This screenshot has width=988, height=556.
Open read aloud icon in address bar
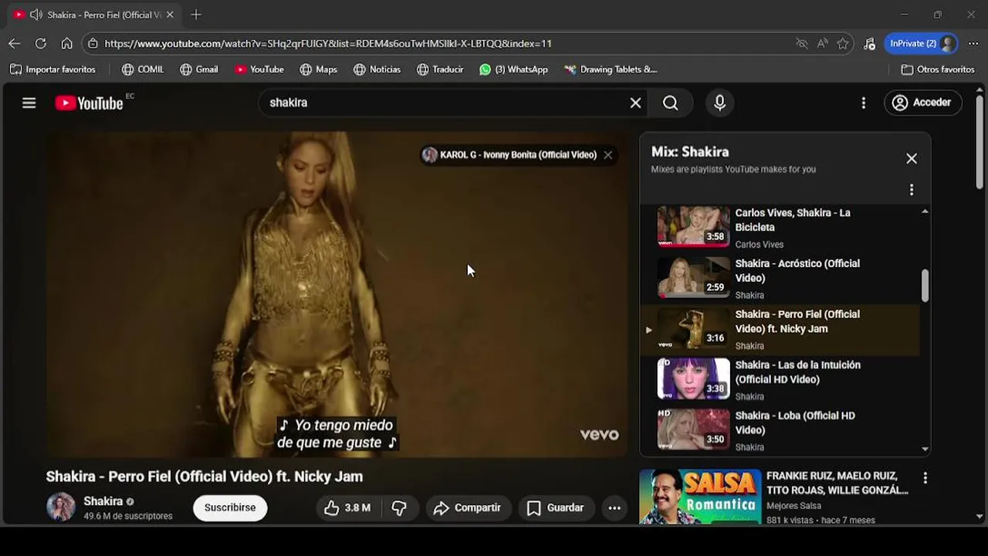822,43
